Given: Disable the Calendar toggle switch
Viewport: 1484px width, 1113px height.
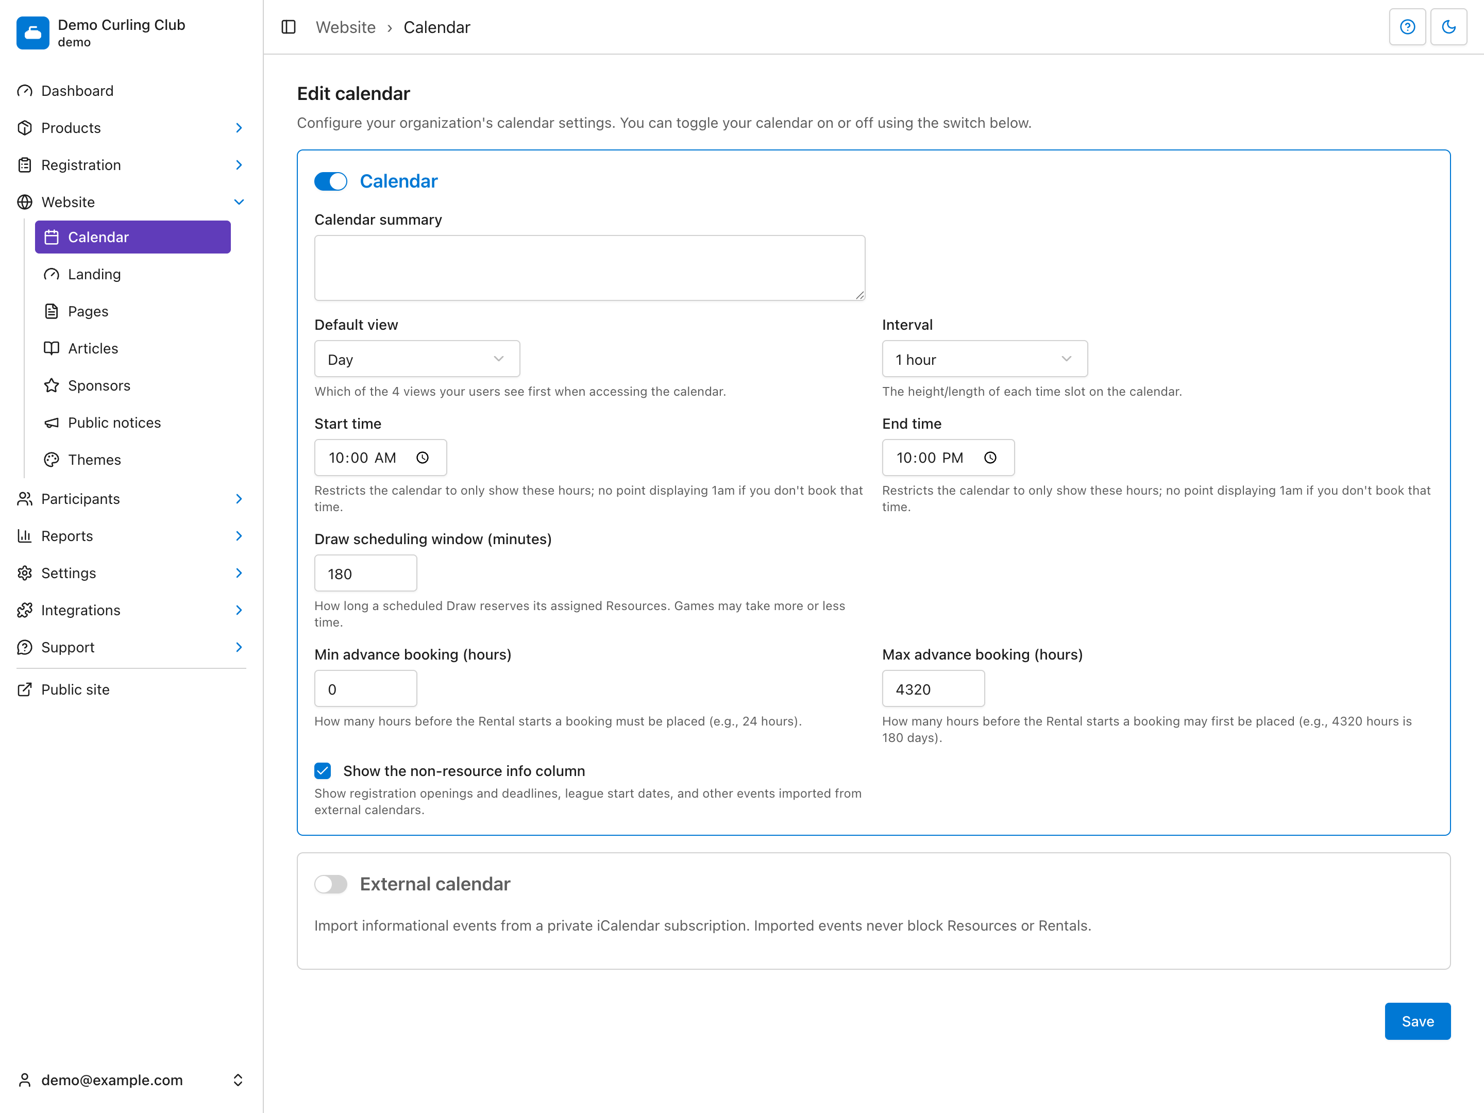Looking at the screenshot, I should 331,181.
